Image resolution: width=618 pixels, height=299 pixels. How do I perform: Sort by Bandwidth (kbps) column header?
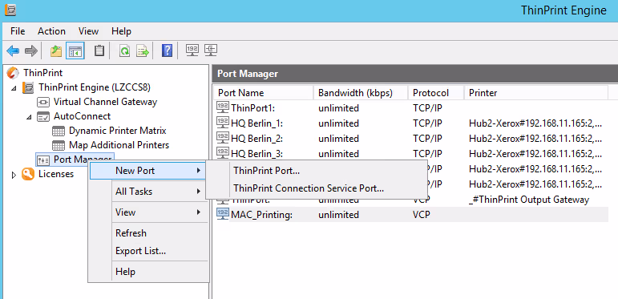click(x=361, y=93)
